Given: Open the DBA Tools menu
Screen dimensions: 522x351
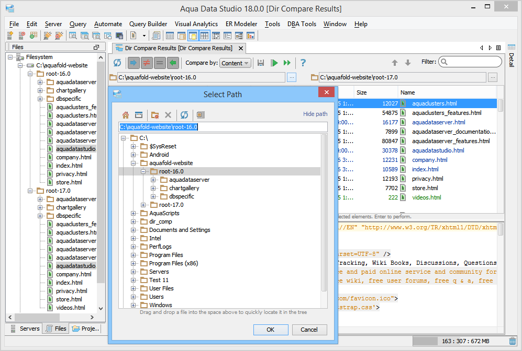Looking at the screenshot, I should [x=302, y=24].
